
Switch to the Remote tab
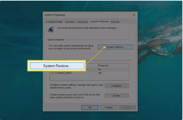coord(115,22)
